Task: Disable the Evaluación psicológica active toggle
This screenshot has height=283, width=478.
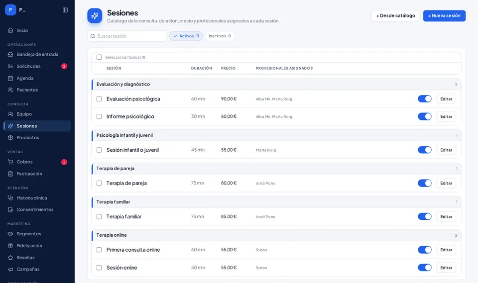Action: 425,98
